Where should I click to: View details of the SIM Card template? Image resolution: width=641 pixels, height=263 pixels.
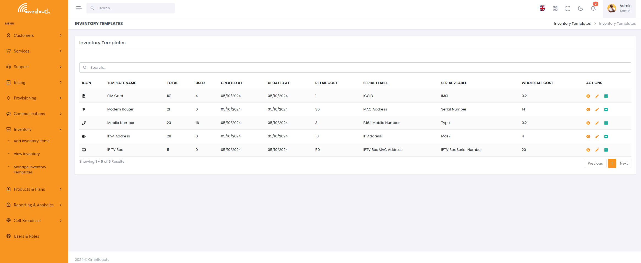(x=588, y=96)
